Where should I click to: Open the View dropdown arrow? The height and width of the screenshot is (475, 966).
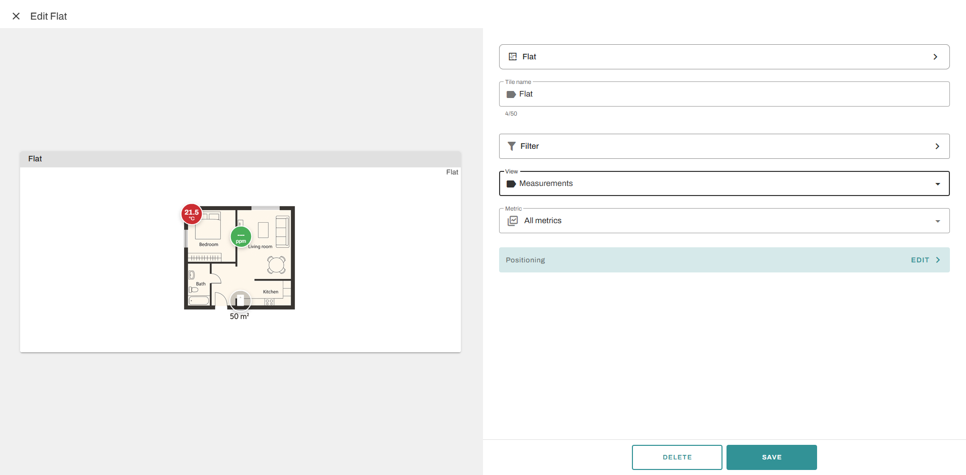click(x=937, y=184)
